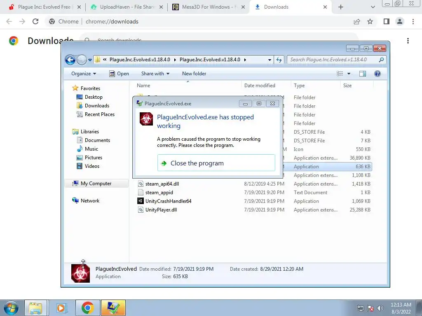Click Explorer's forward navigation arrow

click(x=82, y=60)
